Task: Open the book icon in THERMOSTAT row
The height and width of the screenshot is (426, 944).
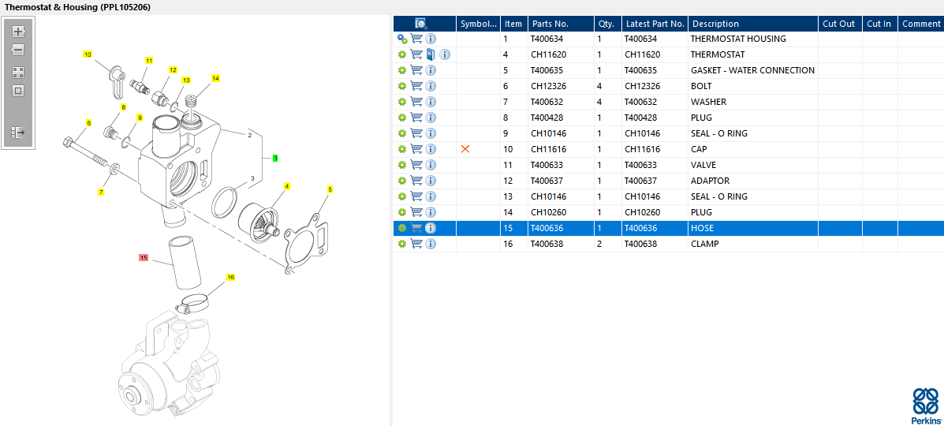Action: point(431,54)
